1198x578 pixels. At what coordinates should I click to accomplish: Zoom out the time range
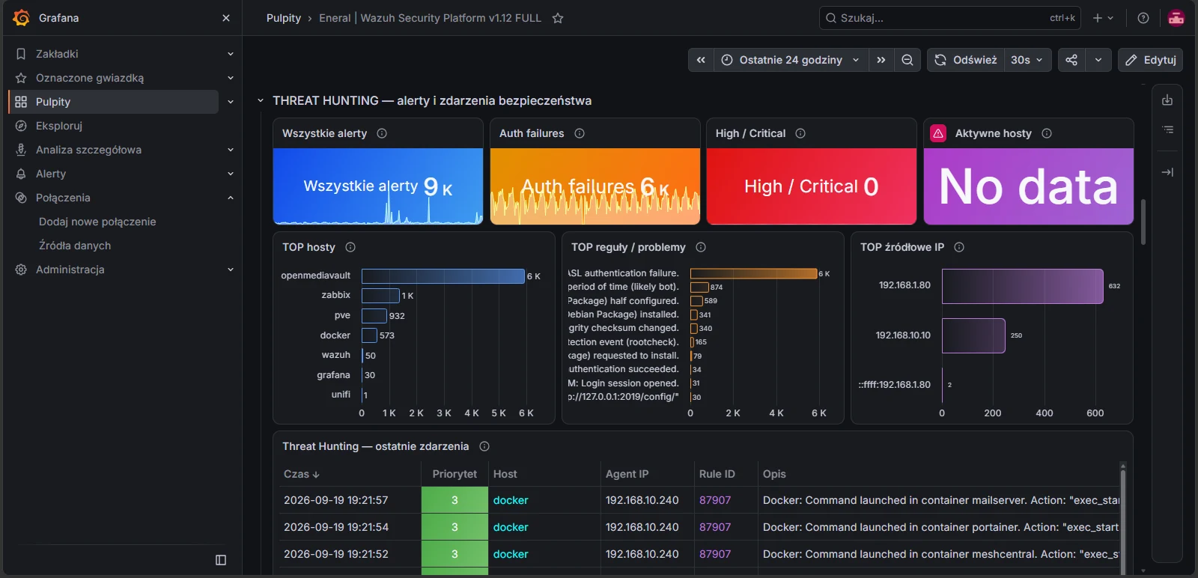pos(907,60)
